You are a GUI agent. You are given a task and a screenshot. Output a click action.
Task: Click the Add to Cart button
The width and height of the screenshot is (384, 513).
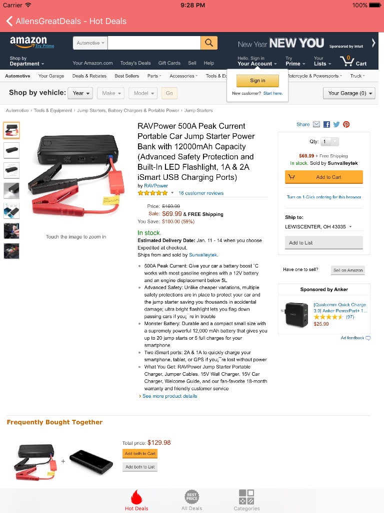tap(324, 177)
